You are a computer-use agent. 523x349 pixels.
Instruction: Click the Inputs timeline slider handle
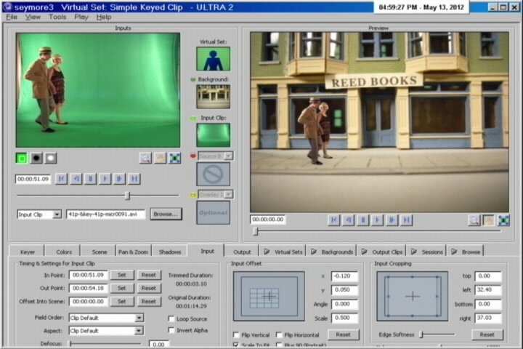pos(127,196)
